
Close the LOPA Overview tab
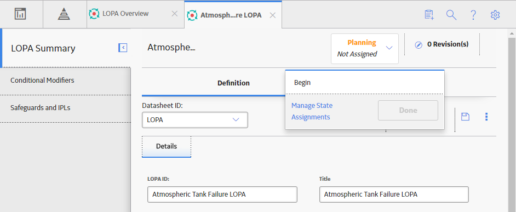pos(175,14)
